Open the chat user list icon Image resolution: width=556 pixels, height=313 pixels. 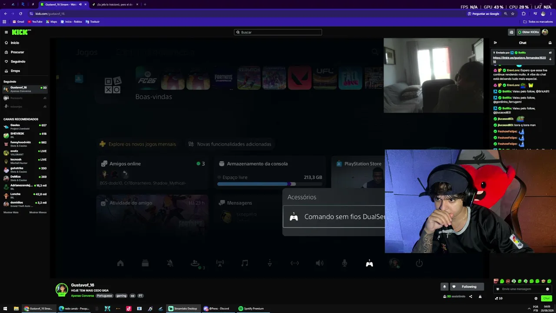550,43
